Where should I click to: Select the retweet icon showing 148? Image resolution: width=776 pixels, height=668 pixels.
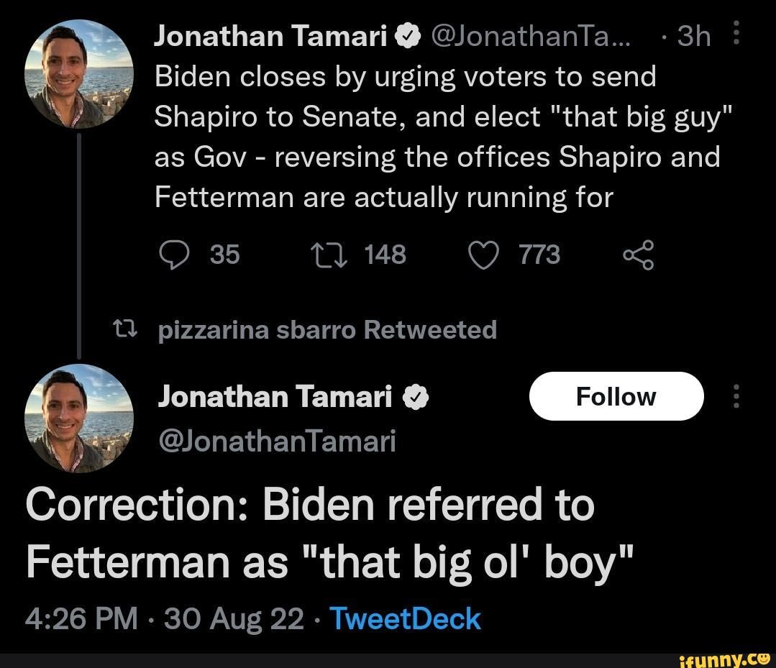tap(331, 255)
